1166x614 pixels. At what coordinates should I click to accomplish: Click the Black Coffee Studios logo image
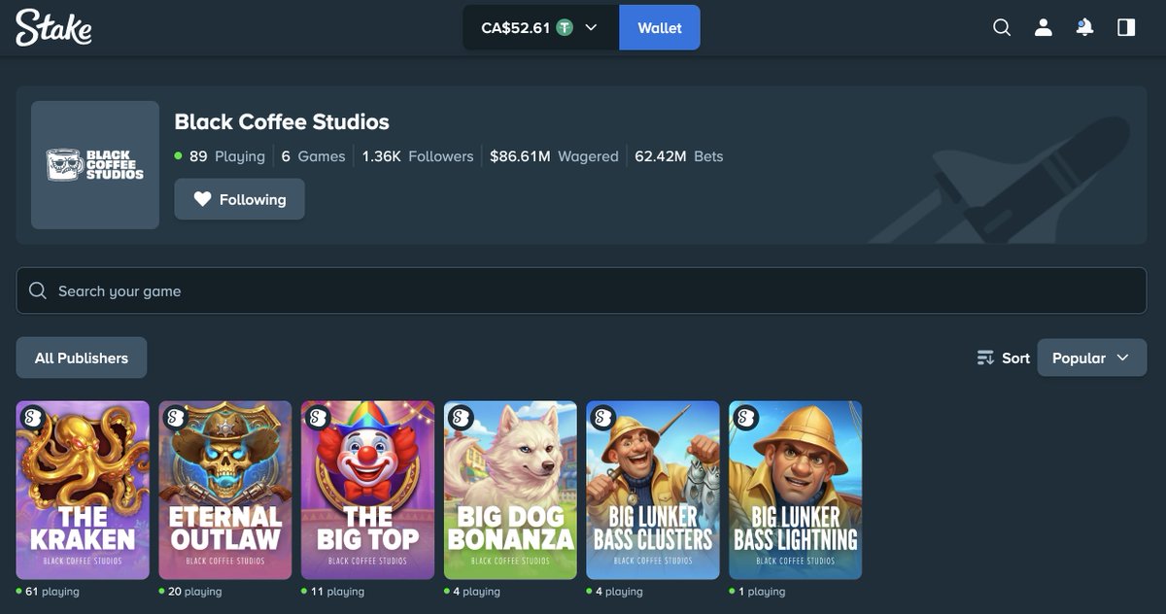(95, 165)
